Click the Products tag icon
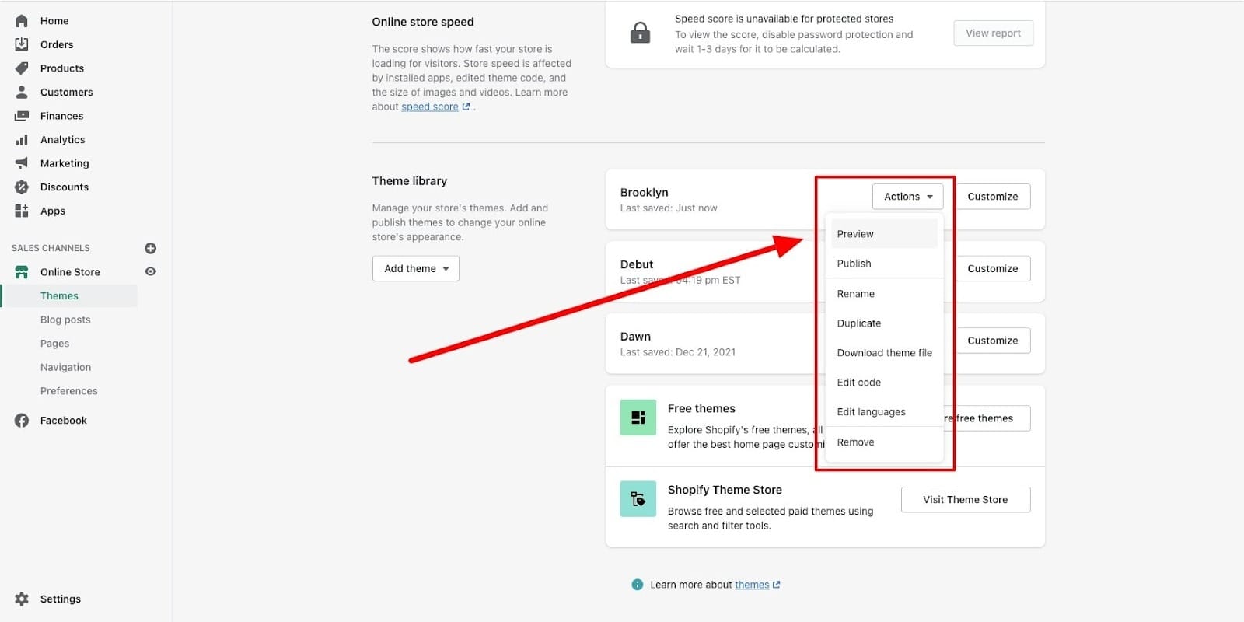 (x=22, y=68)
